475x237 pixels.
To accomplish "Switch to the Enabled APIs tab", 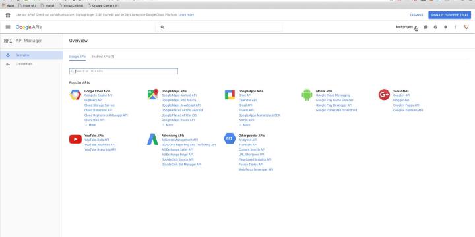I will [x=103, y=57].
